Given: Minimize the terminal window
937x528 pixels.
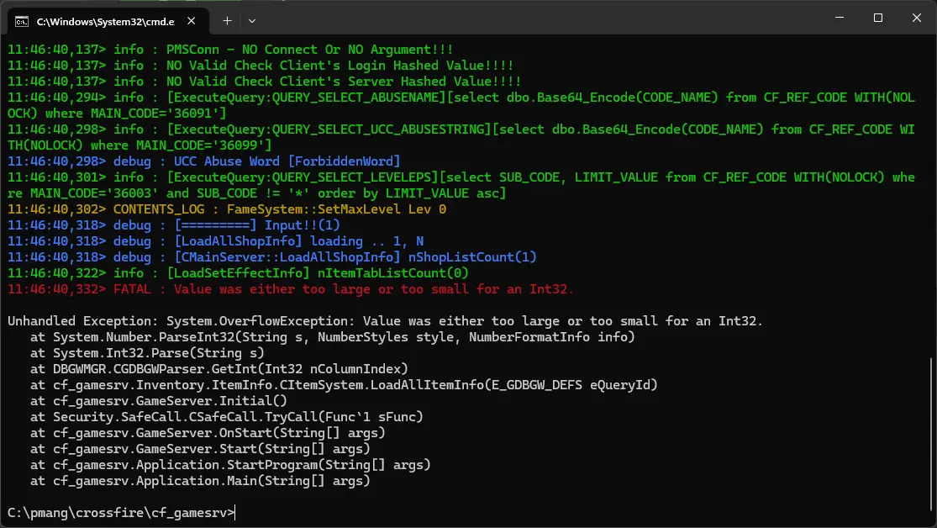Looking at the screenshot, I should [840, 18].
